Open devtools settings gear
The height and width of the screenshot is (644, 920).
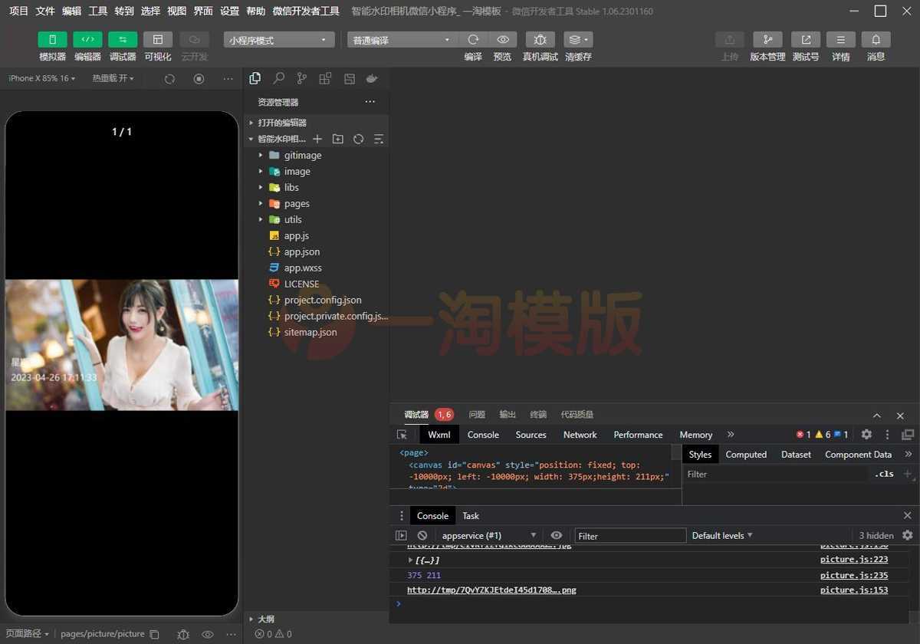(866, 434)
